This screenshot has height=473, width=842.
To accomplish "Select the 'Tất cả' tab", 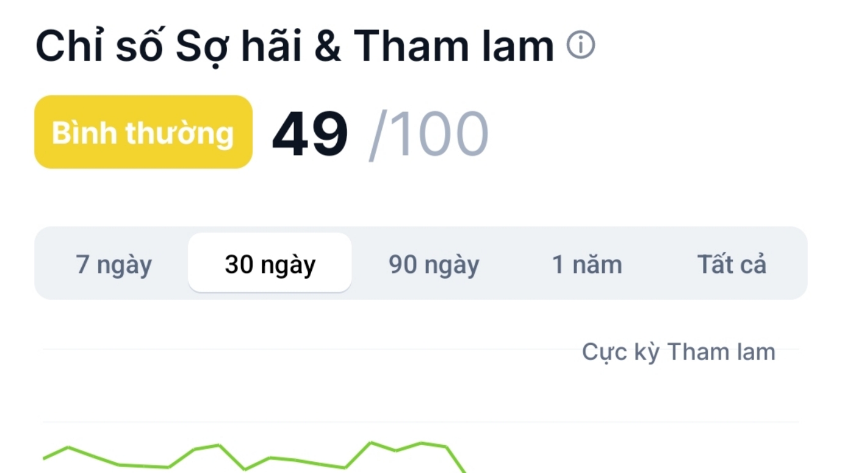I will click(x=732, y=265).
